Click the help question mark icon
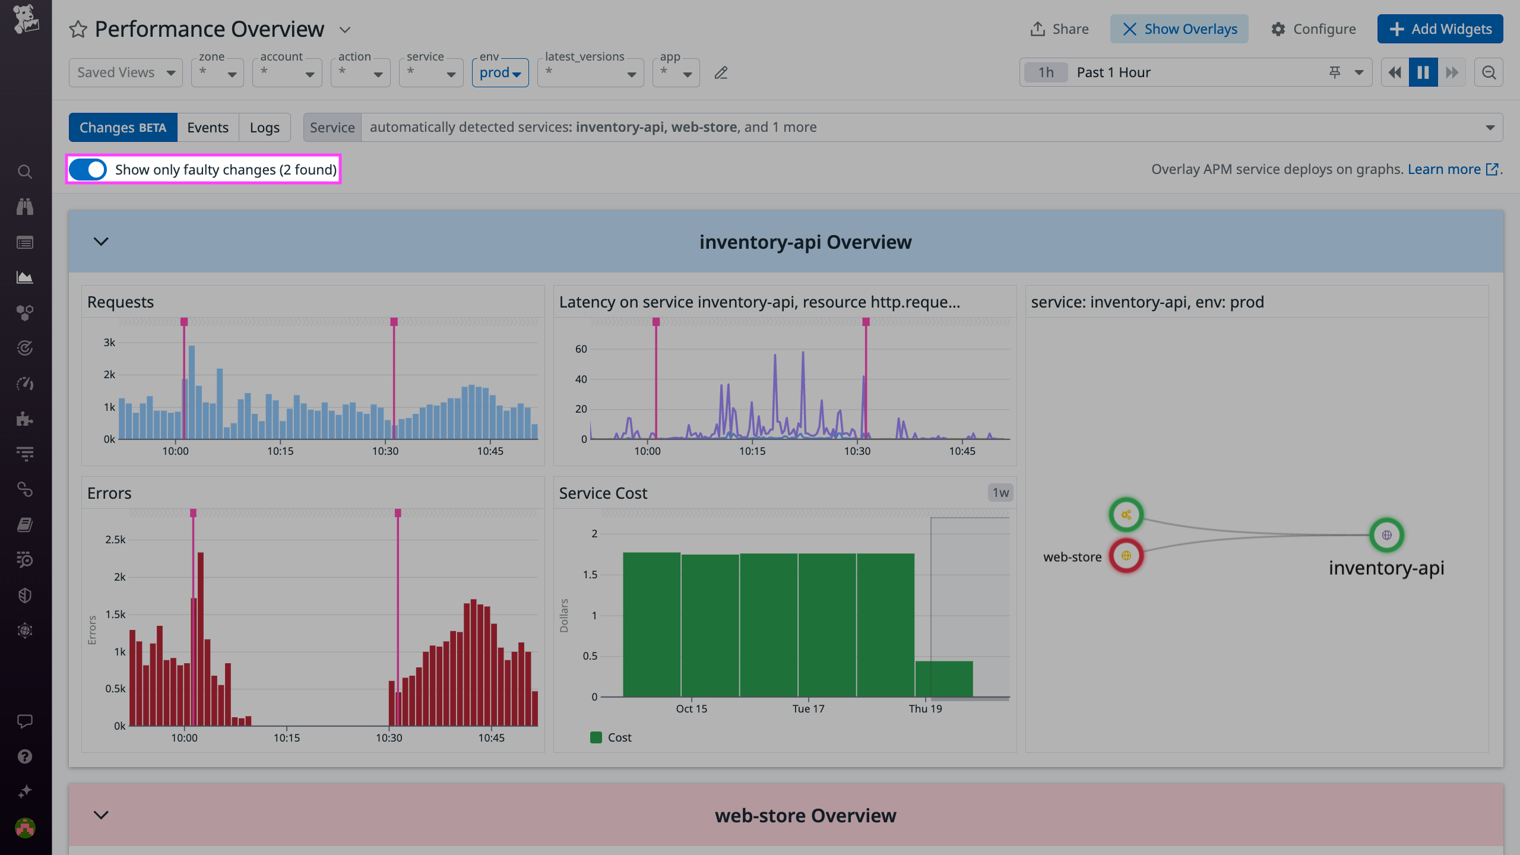The image size is (1520, 855). coord(25,756)
